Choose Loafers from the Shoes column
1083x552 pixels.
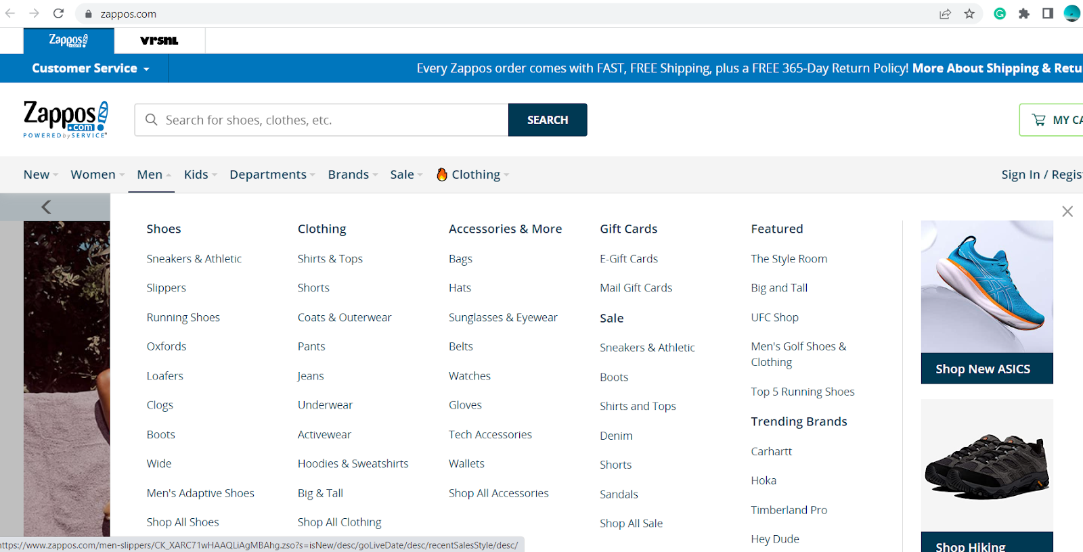point(165,375)
